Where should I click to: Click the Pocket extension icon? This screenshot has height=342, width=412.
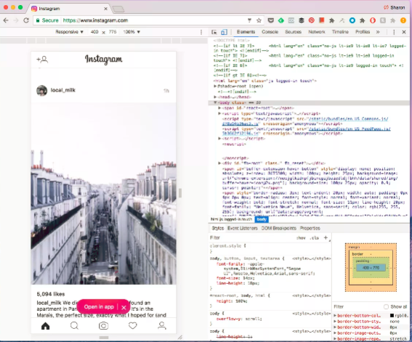(x=270, y=20)
